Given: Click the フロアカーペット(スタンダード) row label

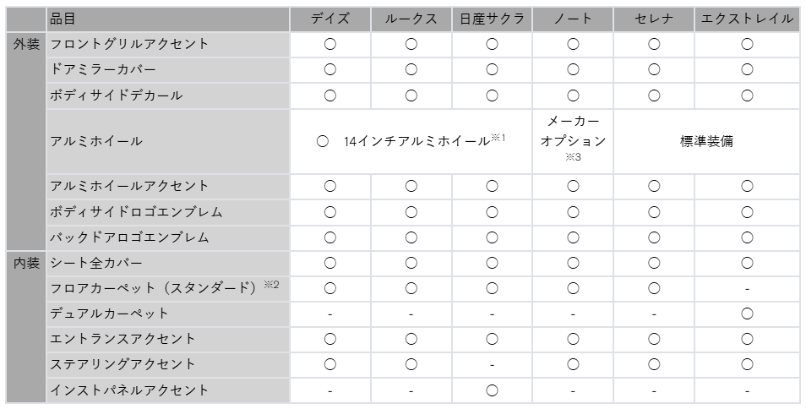Looking at the screenshot, I should (x=154, y=288).
